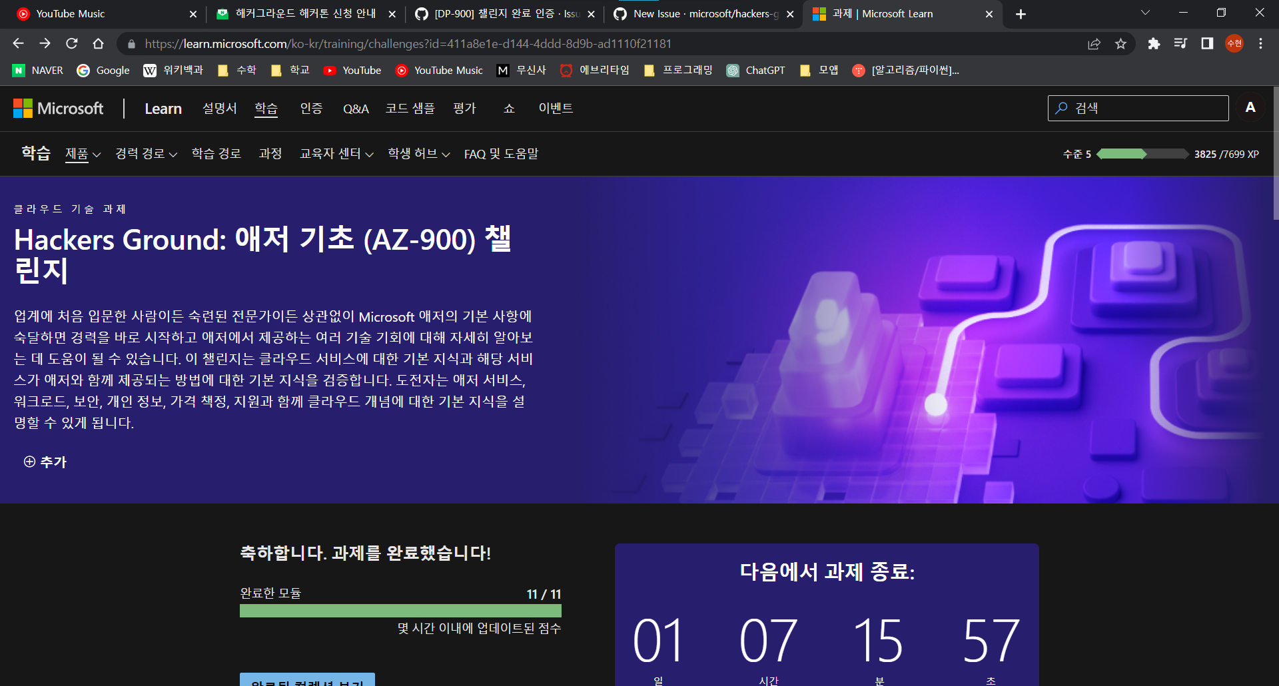The image size is (1279, 686).
Task: Select the 인증 menu item
Action: pyautogui.click(x=311, y=109)
